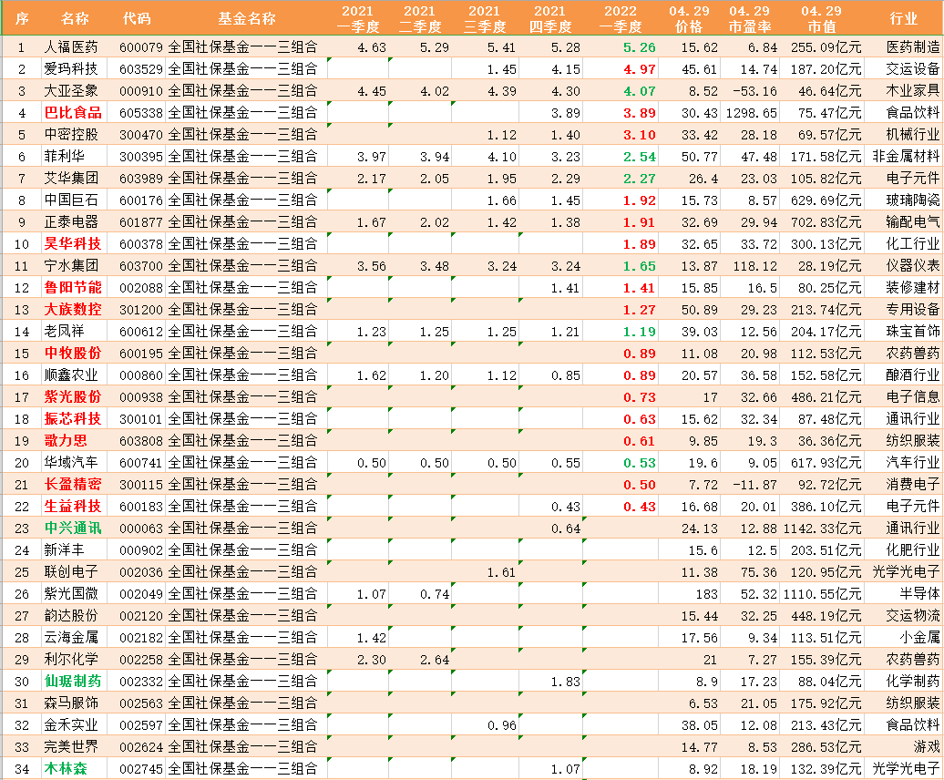The image size is (944, 780).
Task: Click the 1298.65 P/E cell
Action: [752, 113]
